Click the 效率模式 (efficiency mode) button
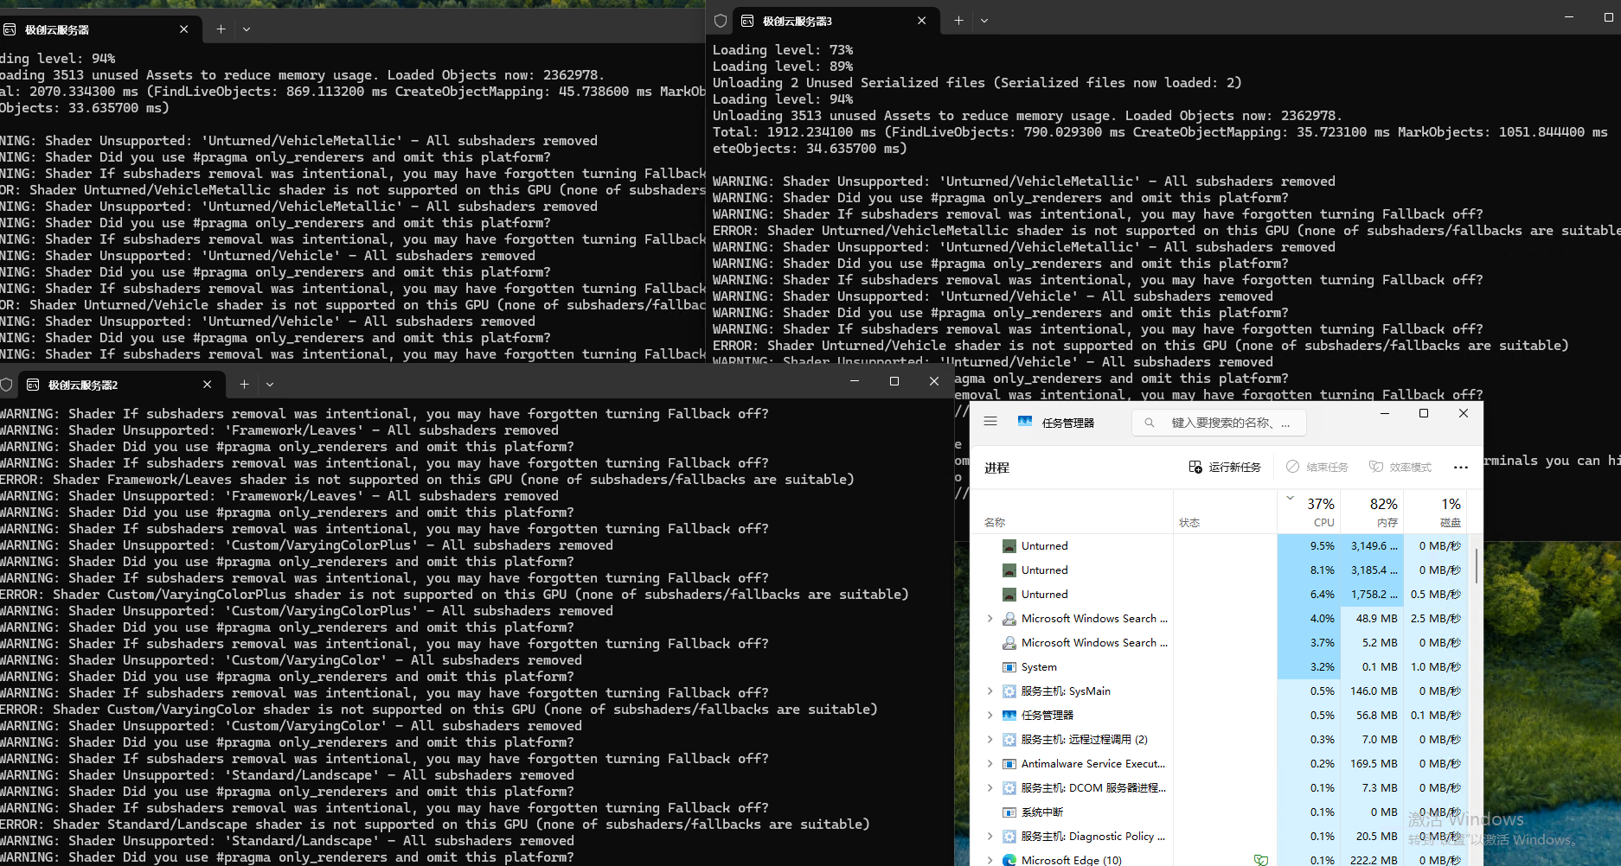This screenshot has width=1621, height=866. (1400, 467)
